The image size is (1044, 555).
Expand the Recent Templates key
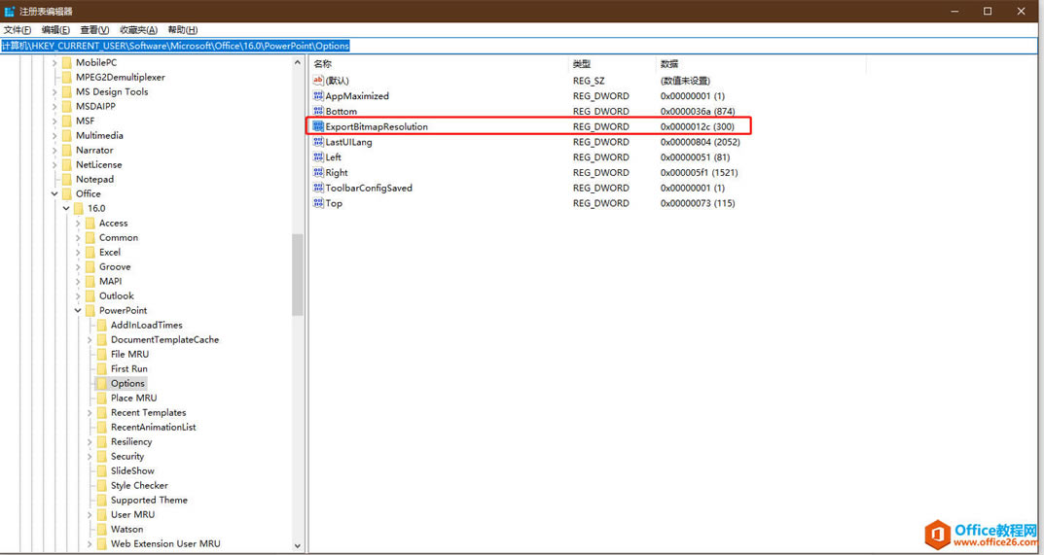click(90, 413)
